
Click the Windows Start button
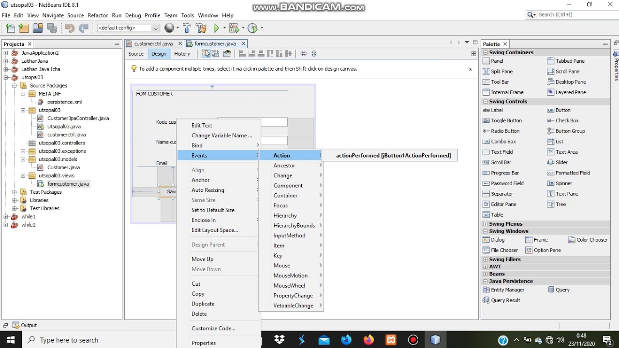tap(11, 340)
